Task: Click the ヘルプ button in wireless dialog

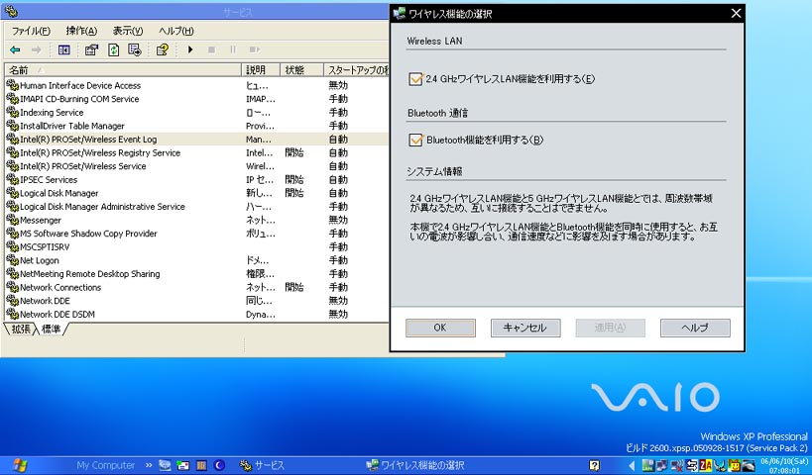Action: (x=695, y=328)
